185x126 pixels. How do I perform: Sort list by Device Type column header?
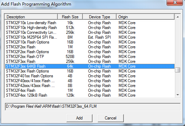99,17
